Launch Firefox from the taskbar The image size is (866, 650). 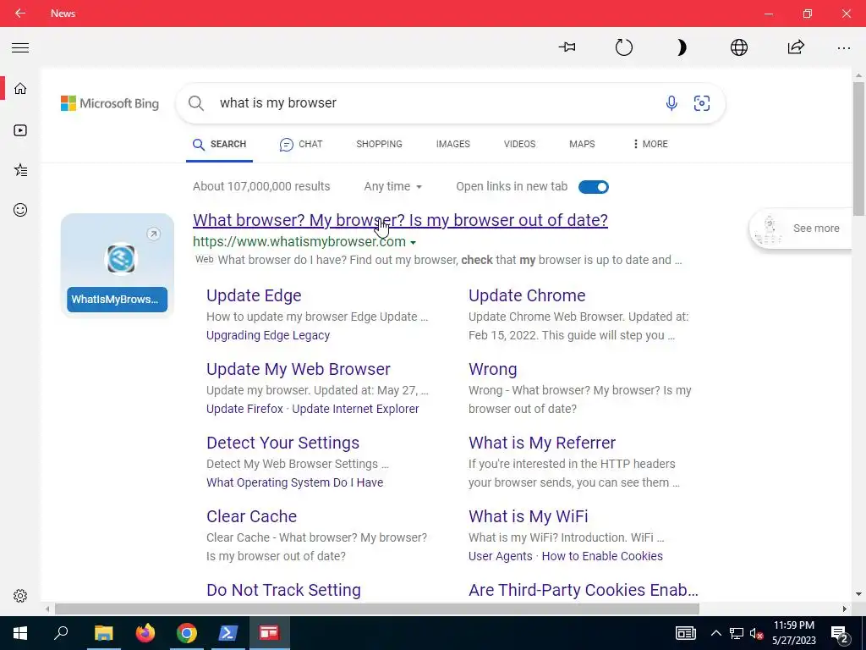pyautogui.click(x=145, y=633)
